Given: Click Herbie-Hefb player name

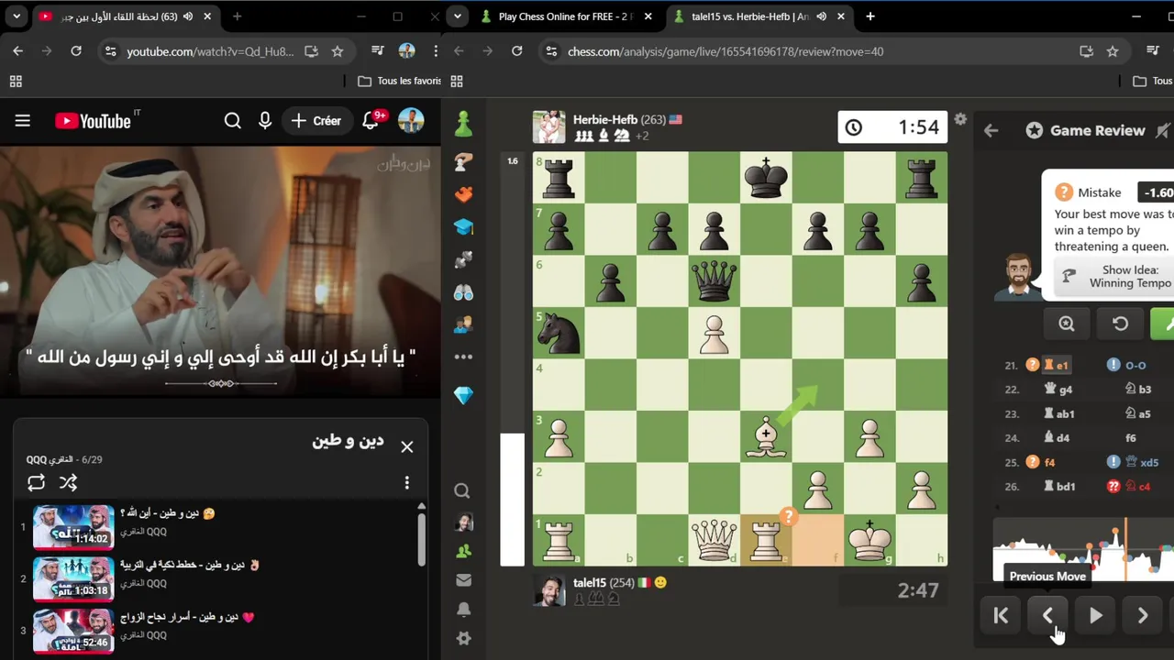Looking at the screenshot, I should click(605, 120).
